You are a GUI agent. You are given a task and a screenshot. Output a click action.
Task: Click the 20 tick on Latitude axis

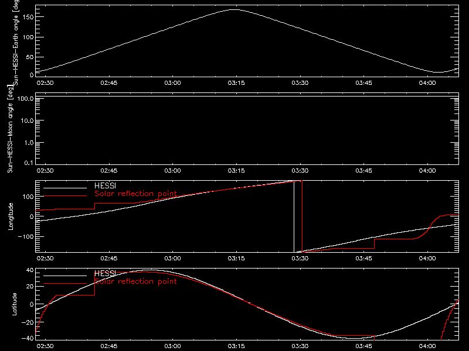(x=30, y=287)
